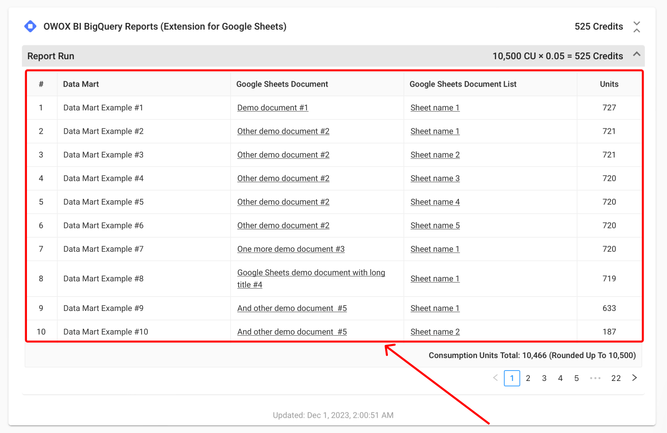
Task: Open One more demo document #3 link
Action: 291,249
